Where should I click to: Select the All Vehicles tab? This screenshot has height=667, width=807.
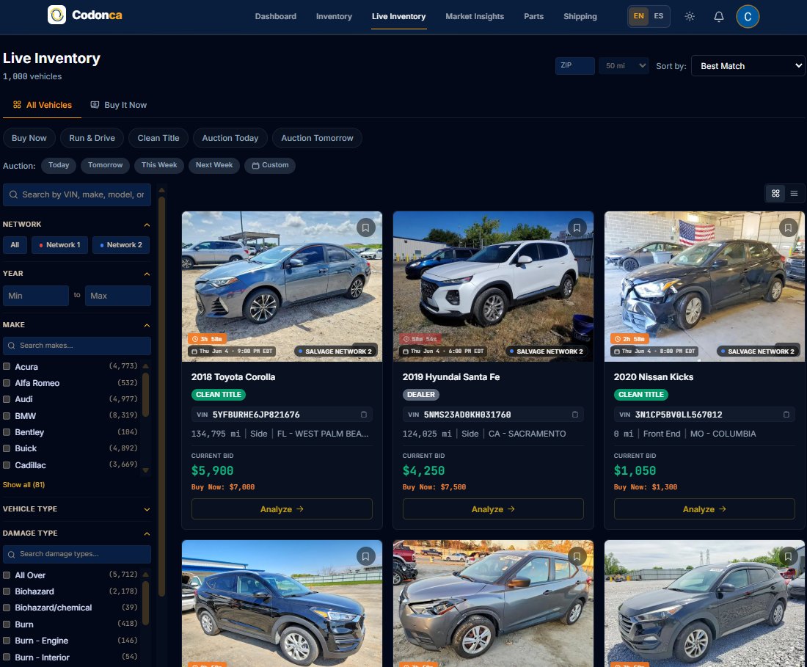click(43, 105)
